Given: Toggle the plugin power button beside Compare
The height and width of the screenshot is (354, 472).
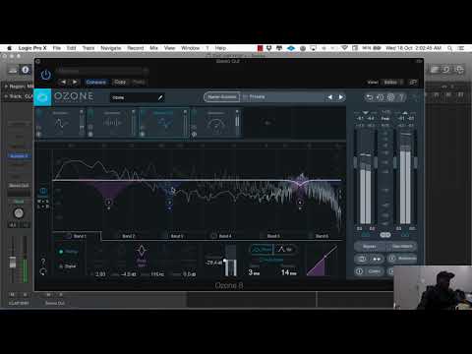Looking at the screenshot, I should pos(45,75).
